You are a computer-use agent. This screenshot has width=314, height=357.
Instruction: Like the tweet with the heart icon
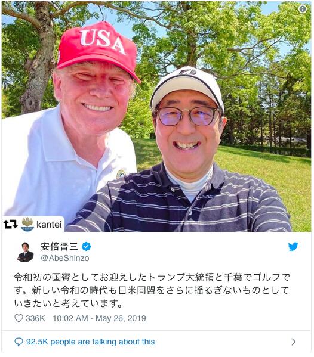[19, 318]
